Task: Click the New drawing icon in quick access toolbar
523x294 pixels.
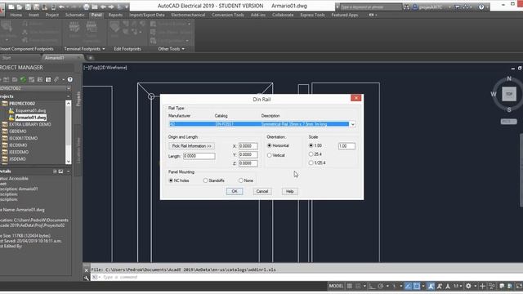Action: (11, 7)
